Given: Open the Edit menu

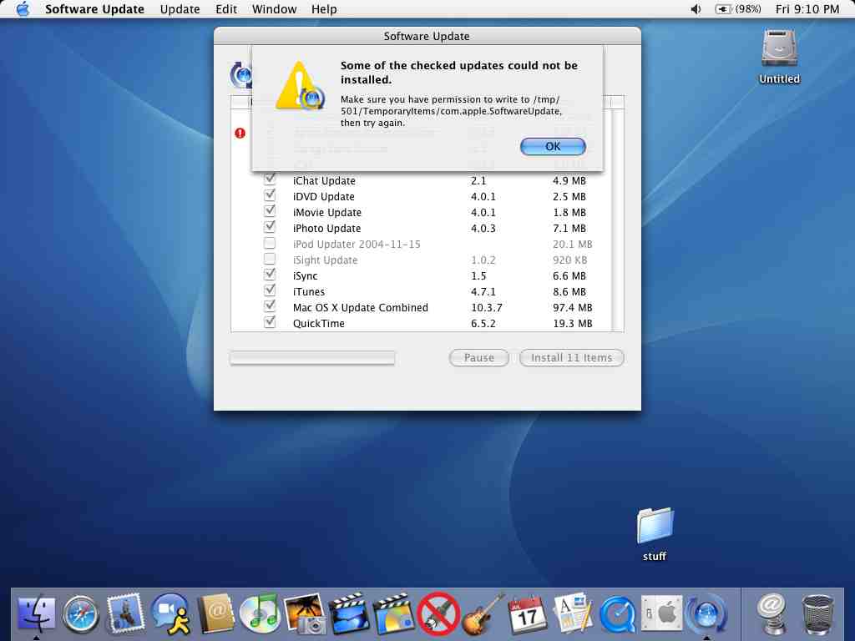Looking at the screenshot, I should (x=226, y=9).
